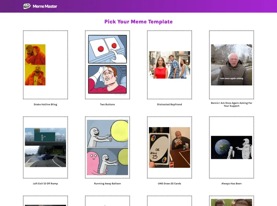Open the partially visible bottom-right template card
This screenshot has height=206, width=277.
(232, 202)
